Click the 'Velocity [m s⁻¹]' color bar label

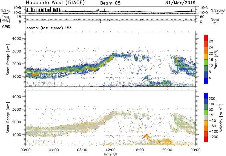click(x=221, y=117)
